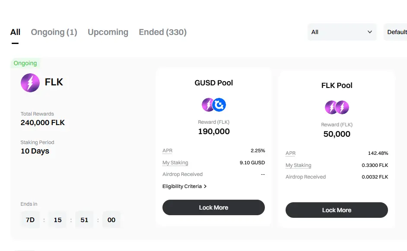Click the green Ongoing status badge
Viewport: 407px width, 251px height.
click(x=25, y=63)
